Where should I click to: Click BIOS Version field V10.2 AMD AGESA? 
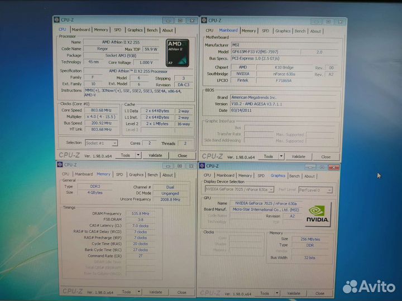click(283, 104)
